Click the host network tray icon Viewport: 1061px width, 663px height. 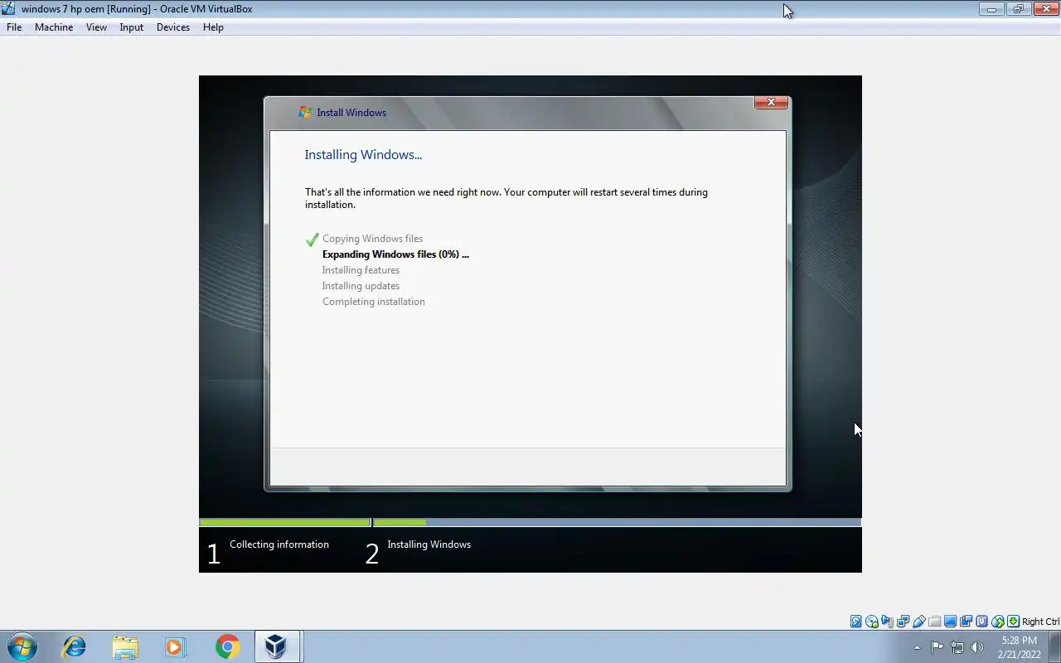coord(957,647)
